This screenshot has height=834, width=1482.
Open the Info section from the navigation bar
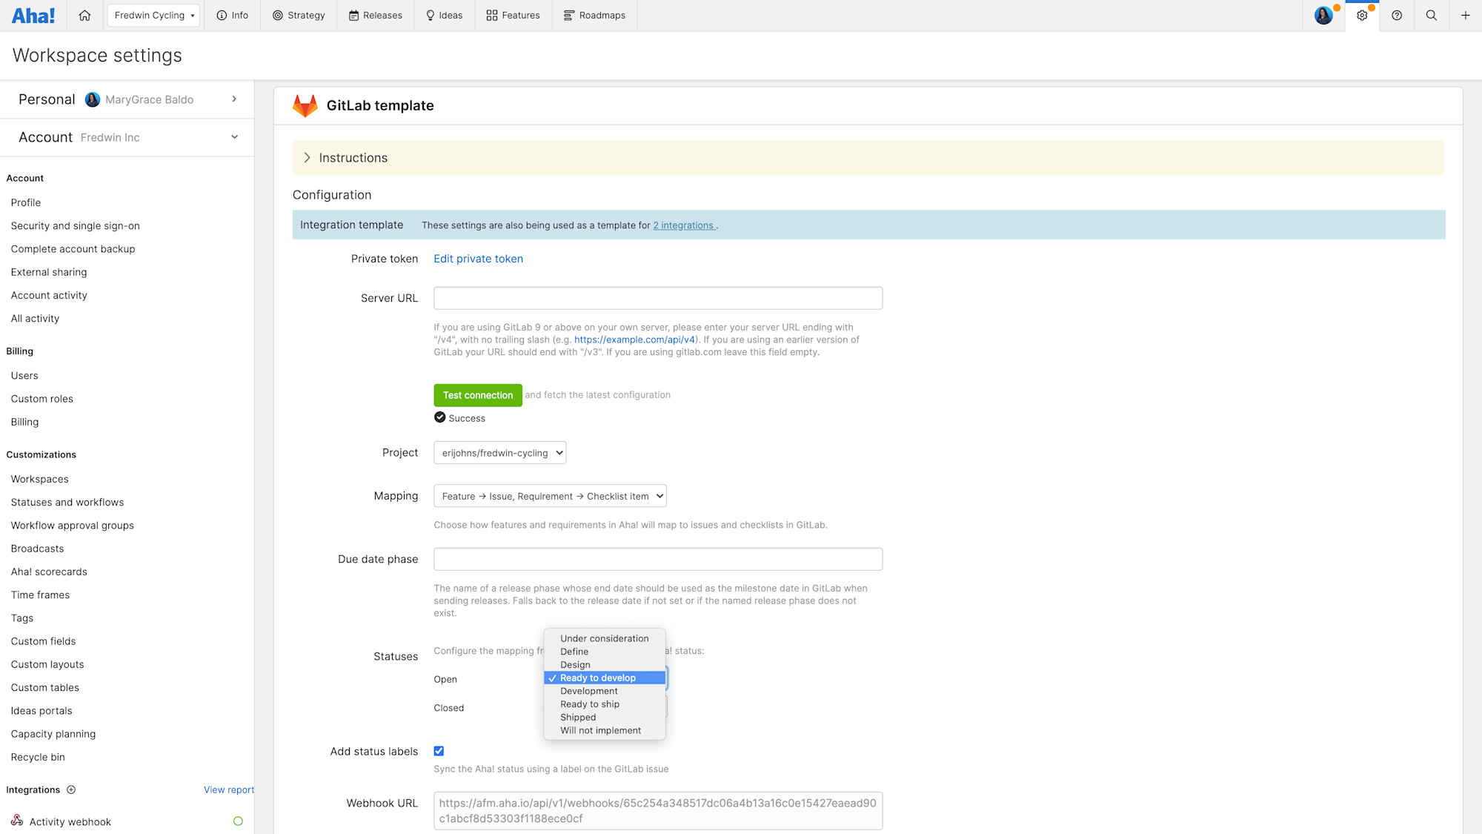click(232, 15)
